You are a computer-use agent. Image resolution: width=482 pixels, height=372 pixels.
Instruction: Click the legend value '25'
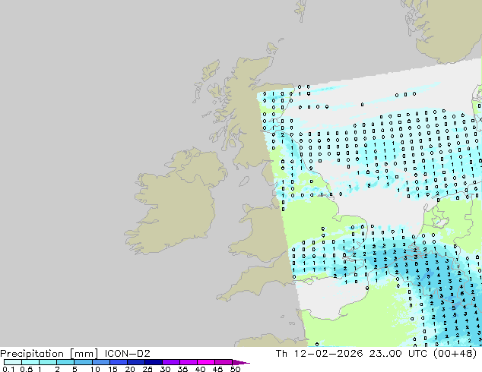(x=147, y=369)
